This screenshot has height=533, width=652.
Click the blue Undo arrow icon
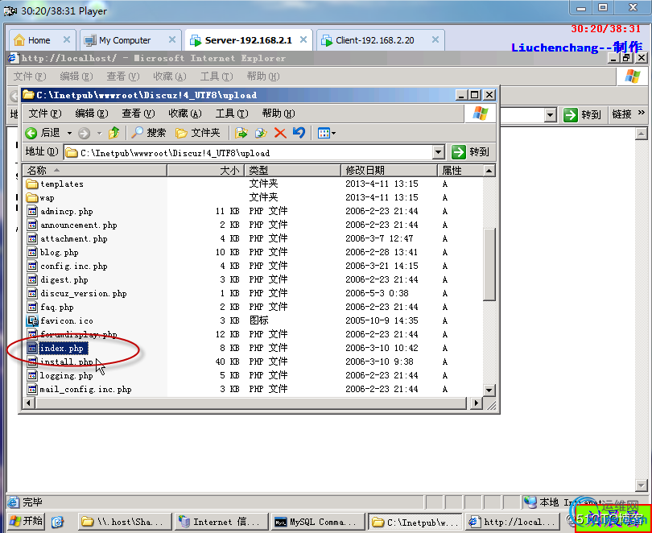(299, 133)
